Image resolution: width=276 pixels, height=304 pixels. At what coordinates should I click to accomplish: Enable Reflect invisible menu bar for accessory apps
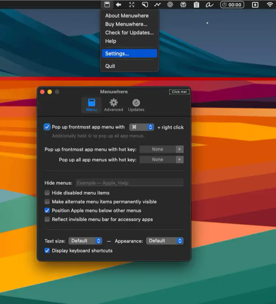47,219
